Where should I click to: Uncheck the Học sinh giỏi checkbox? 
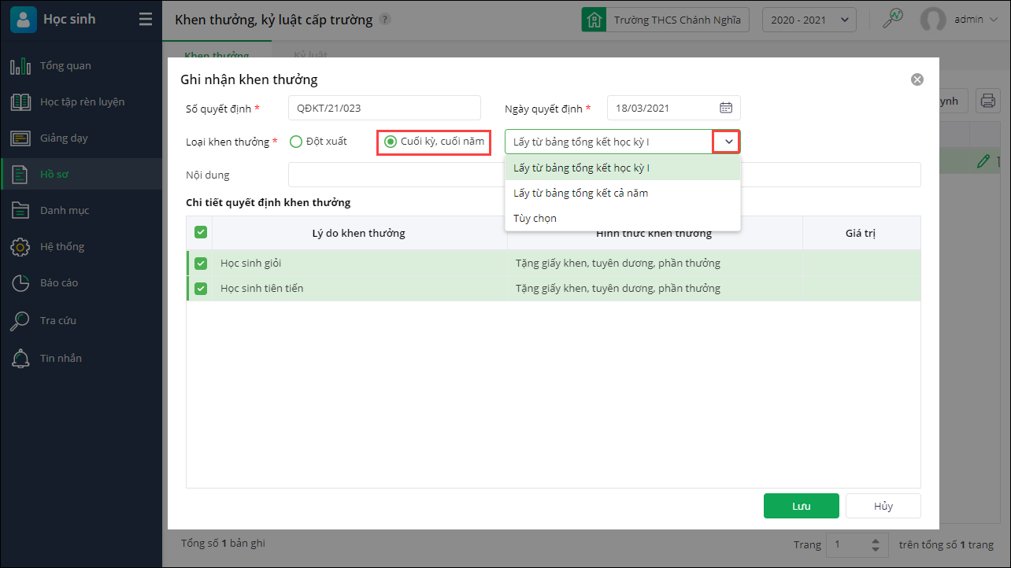[201, 264]
